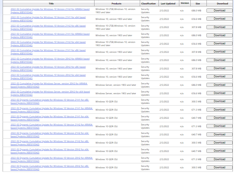This screenshot has height=175, width=234.
Task: Download the 686.0 MB Windows 10 20H2 ARM64 update
Action: coord(219,60)
